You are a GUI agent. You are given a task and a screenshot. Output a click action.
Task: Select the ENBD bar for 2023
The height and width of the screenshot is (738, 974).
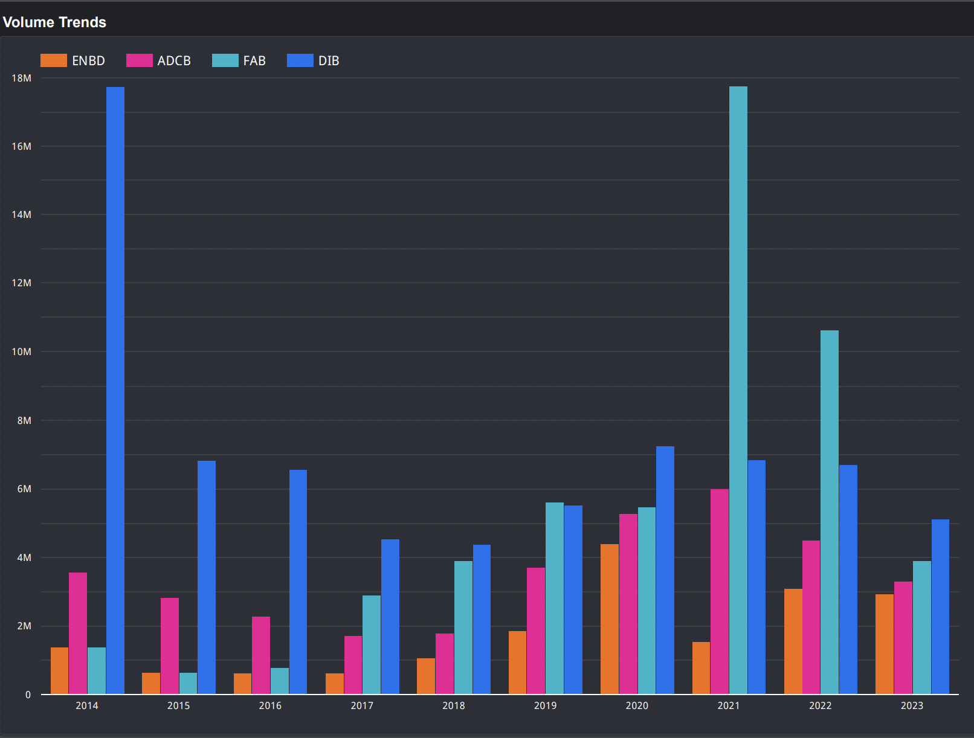[885, 644]
